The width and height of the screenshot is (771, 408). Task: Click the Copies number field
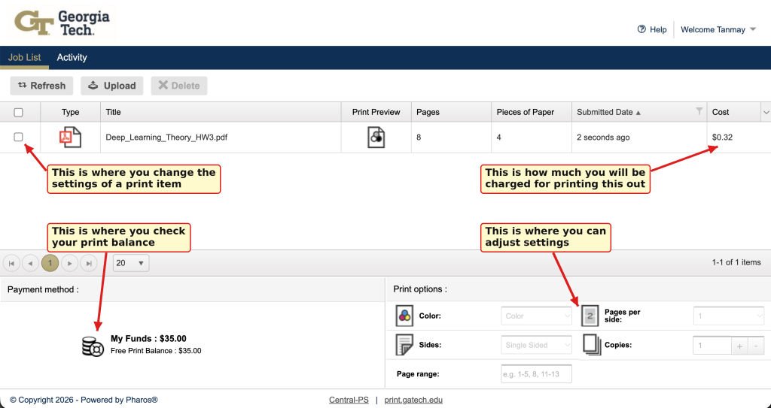[x=712, y=345]
